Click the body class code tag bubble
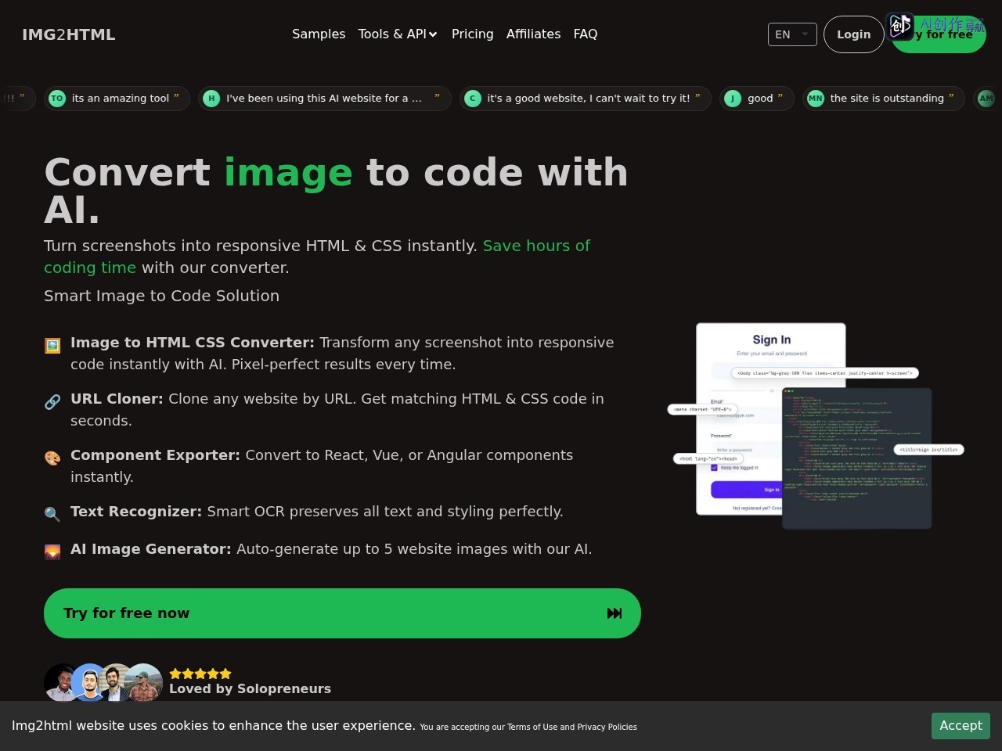 pyautogui.click(x=825, y=373)
